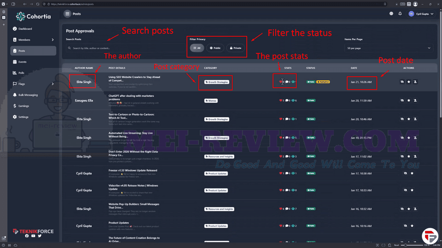442x248 pixels.
Task: Open TeknikForce Twitter icon in sidebar footer
Action: click(40, 236)
